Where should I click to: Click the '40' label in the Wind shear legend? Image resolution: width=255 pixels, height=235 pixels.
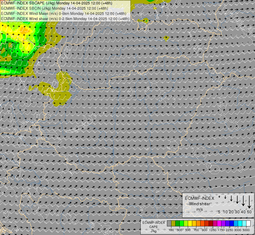[x=243, y=212]
